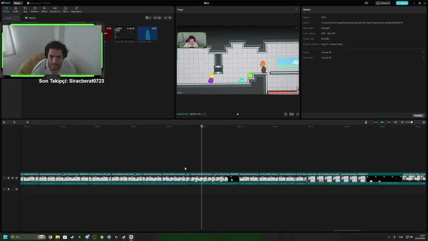Open the Sort options
This screenshot has width=428, height=241.
157,18
